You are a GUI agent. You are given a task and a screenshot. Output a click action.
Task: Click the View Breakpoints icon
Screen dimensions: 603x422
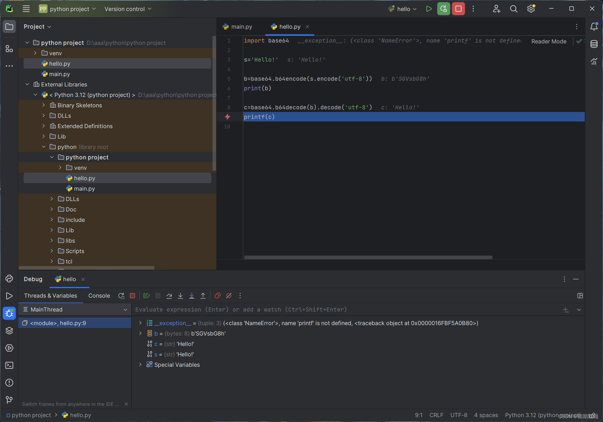pos(218,296)
